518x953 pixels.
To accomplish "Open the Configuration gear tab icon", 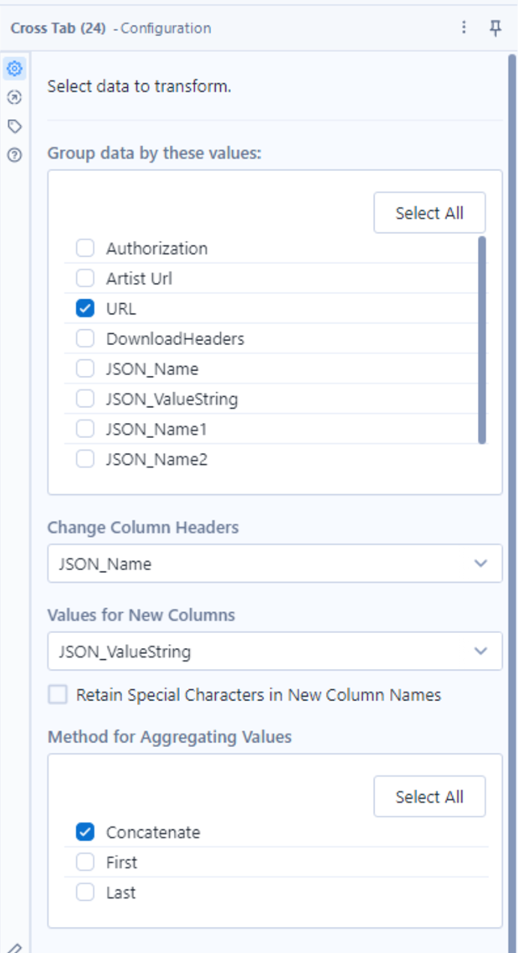I will click(x=14, y=69).
